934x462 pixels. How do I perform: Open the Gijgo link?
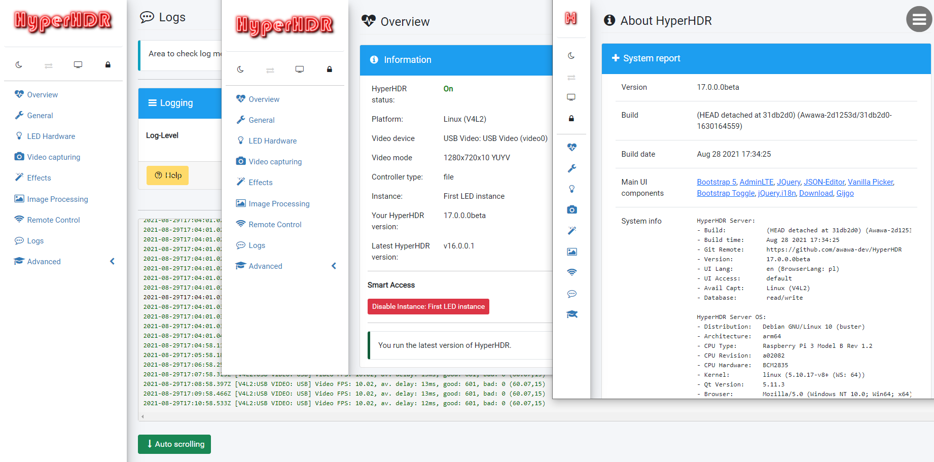[845, 193]
